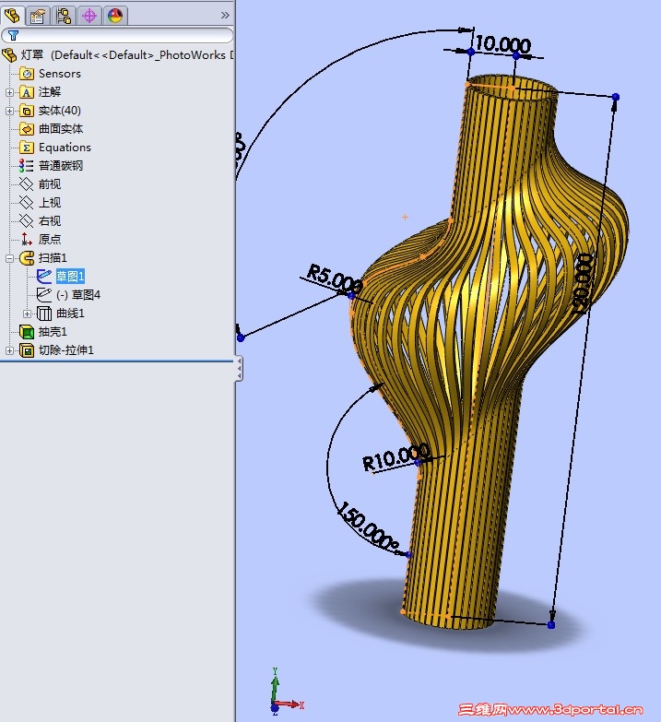This screenshot has width=661, height=722.
Task: Select the 上视 plane label
Action: pos(50,203)
